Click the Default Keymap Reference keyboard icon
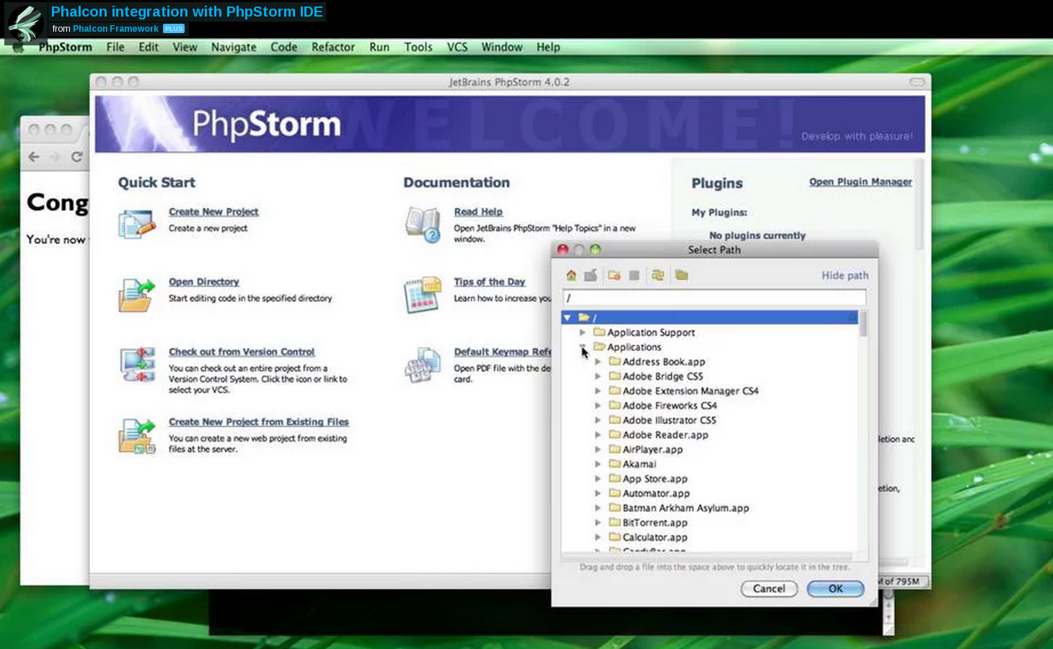Viewport: 1053px width, 649px height. (x=422, y=364)
